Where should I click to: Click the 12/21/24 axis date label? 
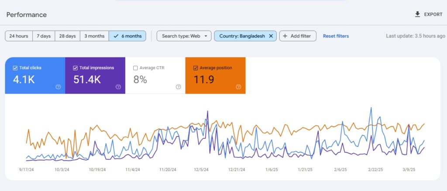(236, 170)
